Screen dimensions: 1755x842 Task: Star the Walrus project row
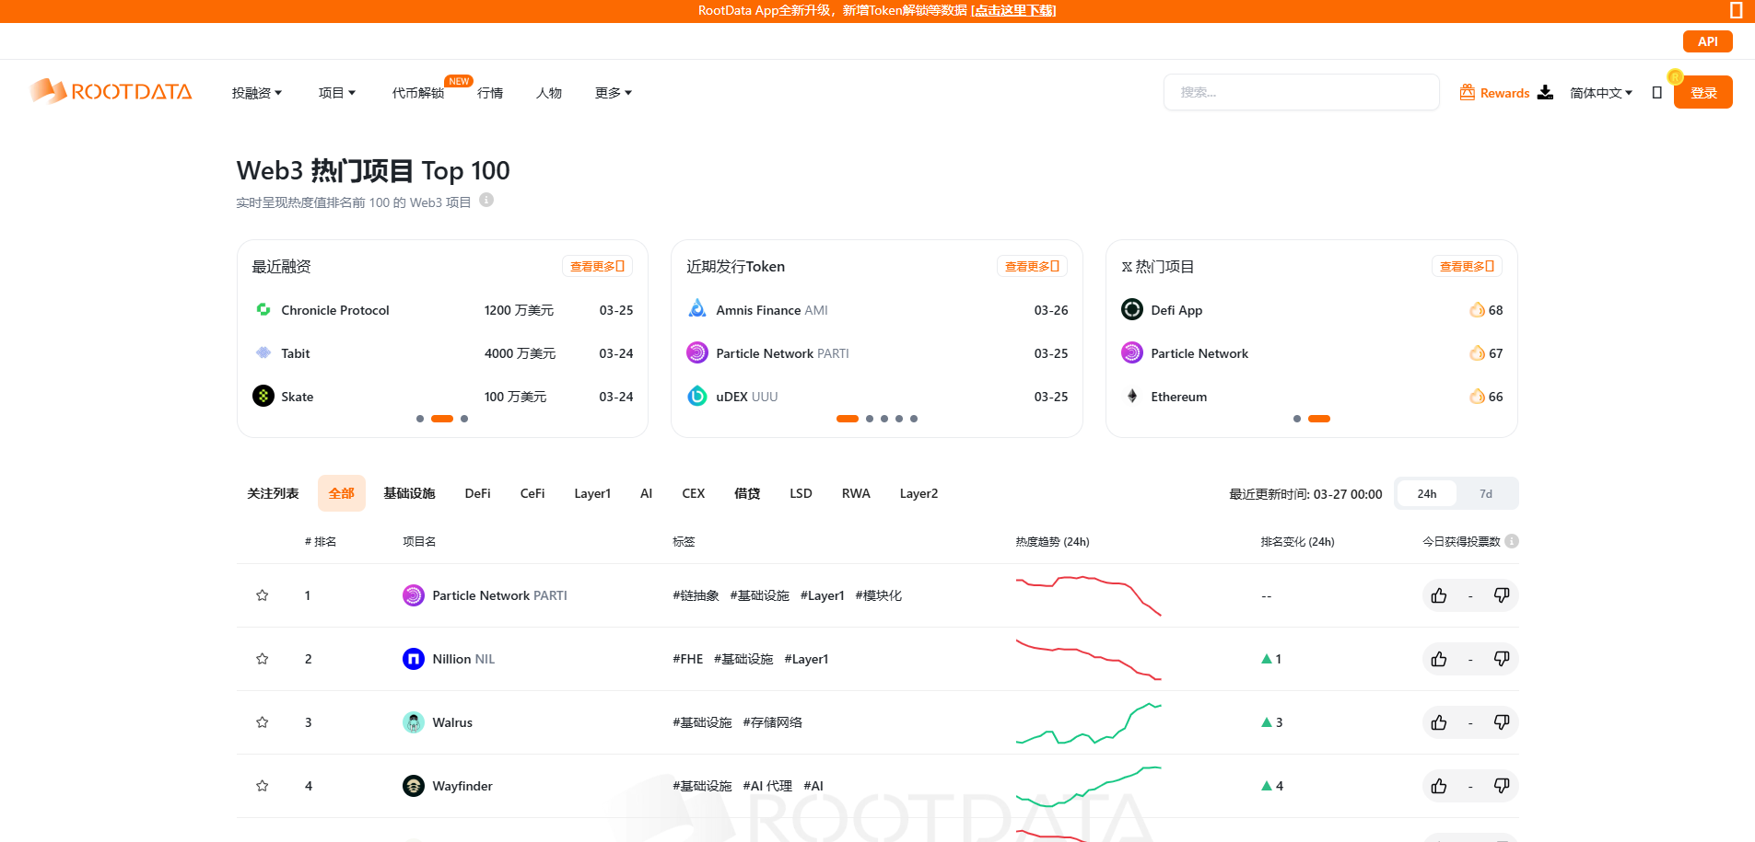(x=262, y=722)
